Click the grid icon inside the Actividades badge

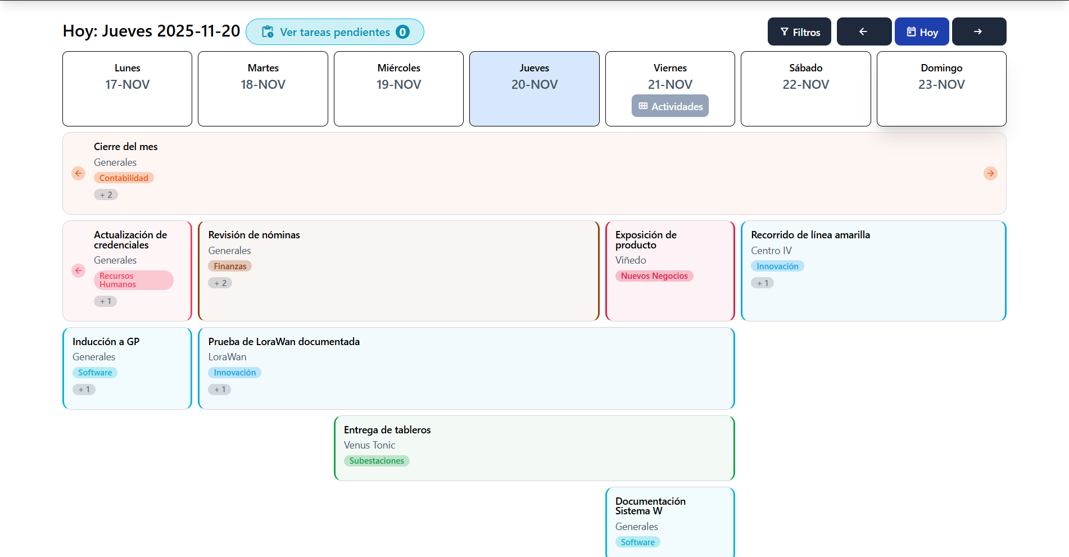click(x=642, y=106)
